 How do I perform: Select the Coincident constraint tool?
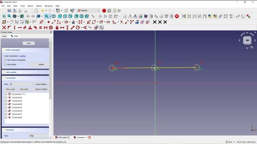(x=4, y=28)
